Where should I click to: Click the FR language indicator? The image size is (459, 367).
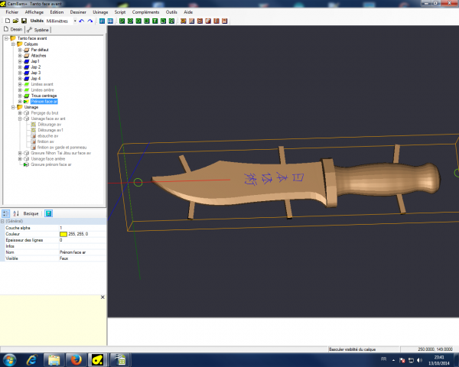(x=383, y=359)
